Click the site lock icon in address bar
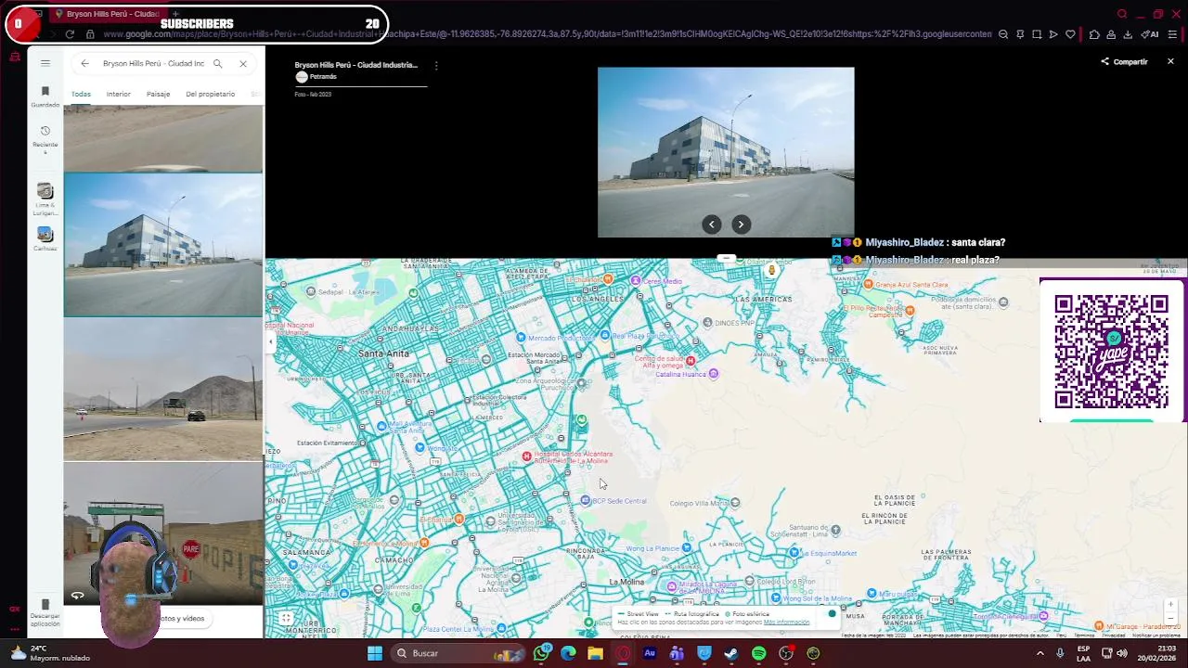Viewport: 1188px width, 668px height. coord(90,34)
